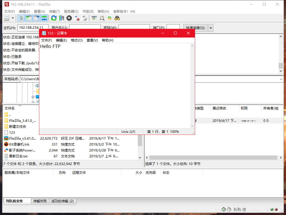Screen dimensions: 286x215
Task: Open quick connect history dropdown arrow
Action: 211,28
